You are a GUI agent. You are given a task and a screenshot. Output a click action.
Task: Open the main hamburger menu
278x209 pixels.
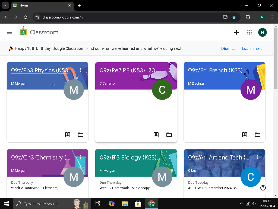[x=10, y=32]
